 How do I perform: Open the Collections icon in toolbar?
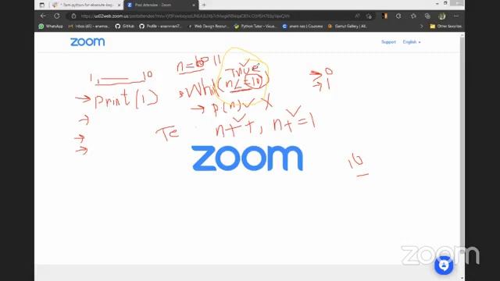click(427, 16)
